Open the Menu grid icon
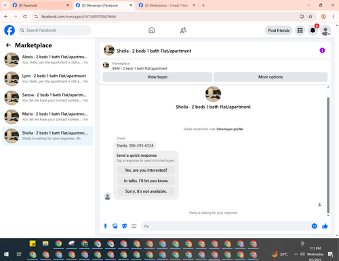339x261 pixels. tap(300, 30)
